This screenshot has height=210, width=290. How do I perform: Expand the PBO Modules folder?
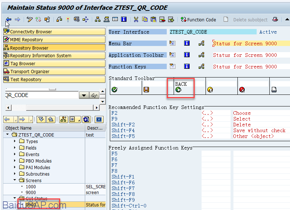15,161
